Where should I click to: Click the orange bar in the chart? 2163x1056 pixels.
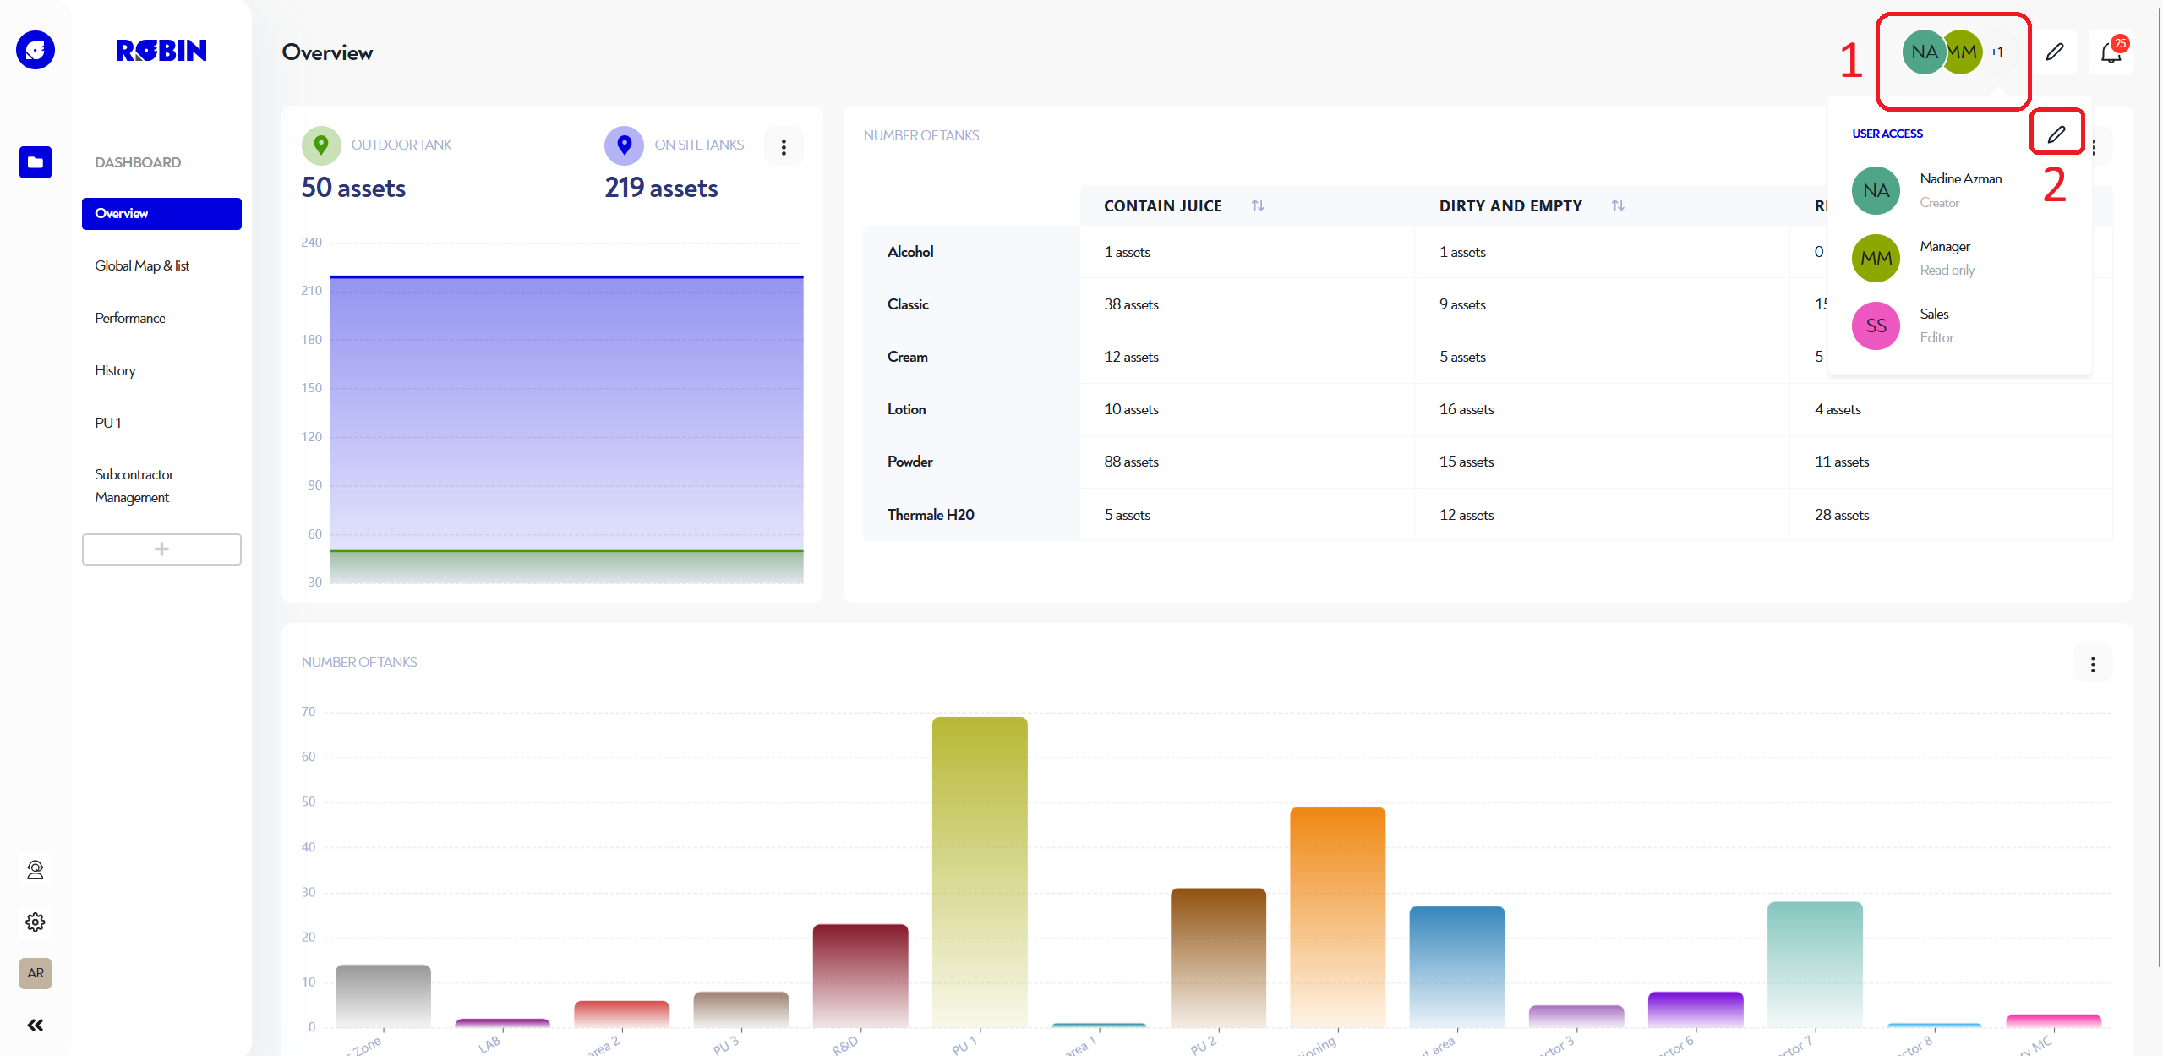click(1338, 917)
